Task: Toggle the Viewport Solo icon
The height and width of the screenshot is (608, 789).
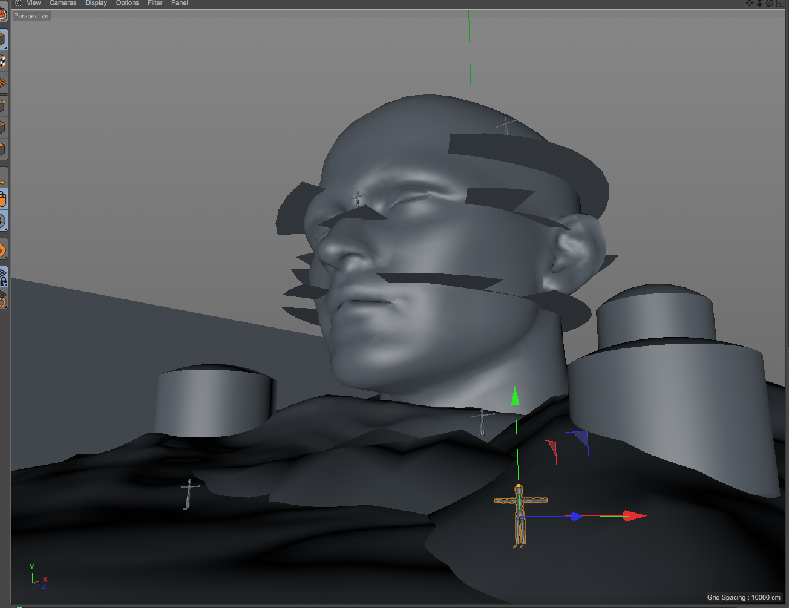Action: (3, 221)
